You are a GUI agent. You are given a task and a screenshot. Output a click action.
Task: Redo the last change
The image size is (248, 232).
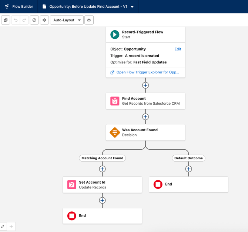tap(24, 20)
